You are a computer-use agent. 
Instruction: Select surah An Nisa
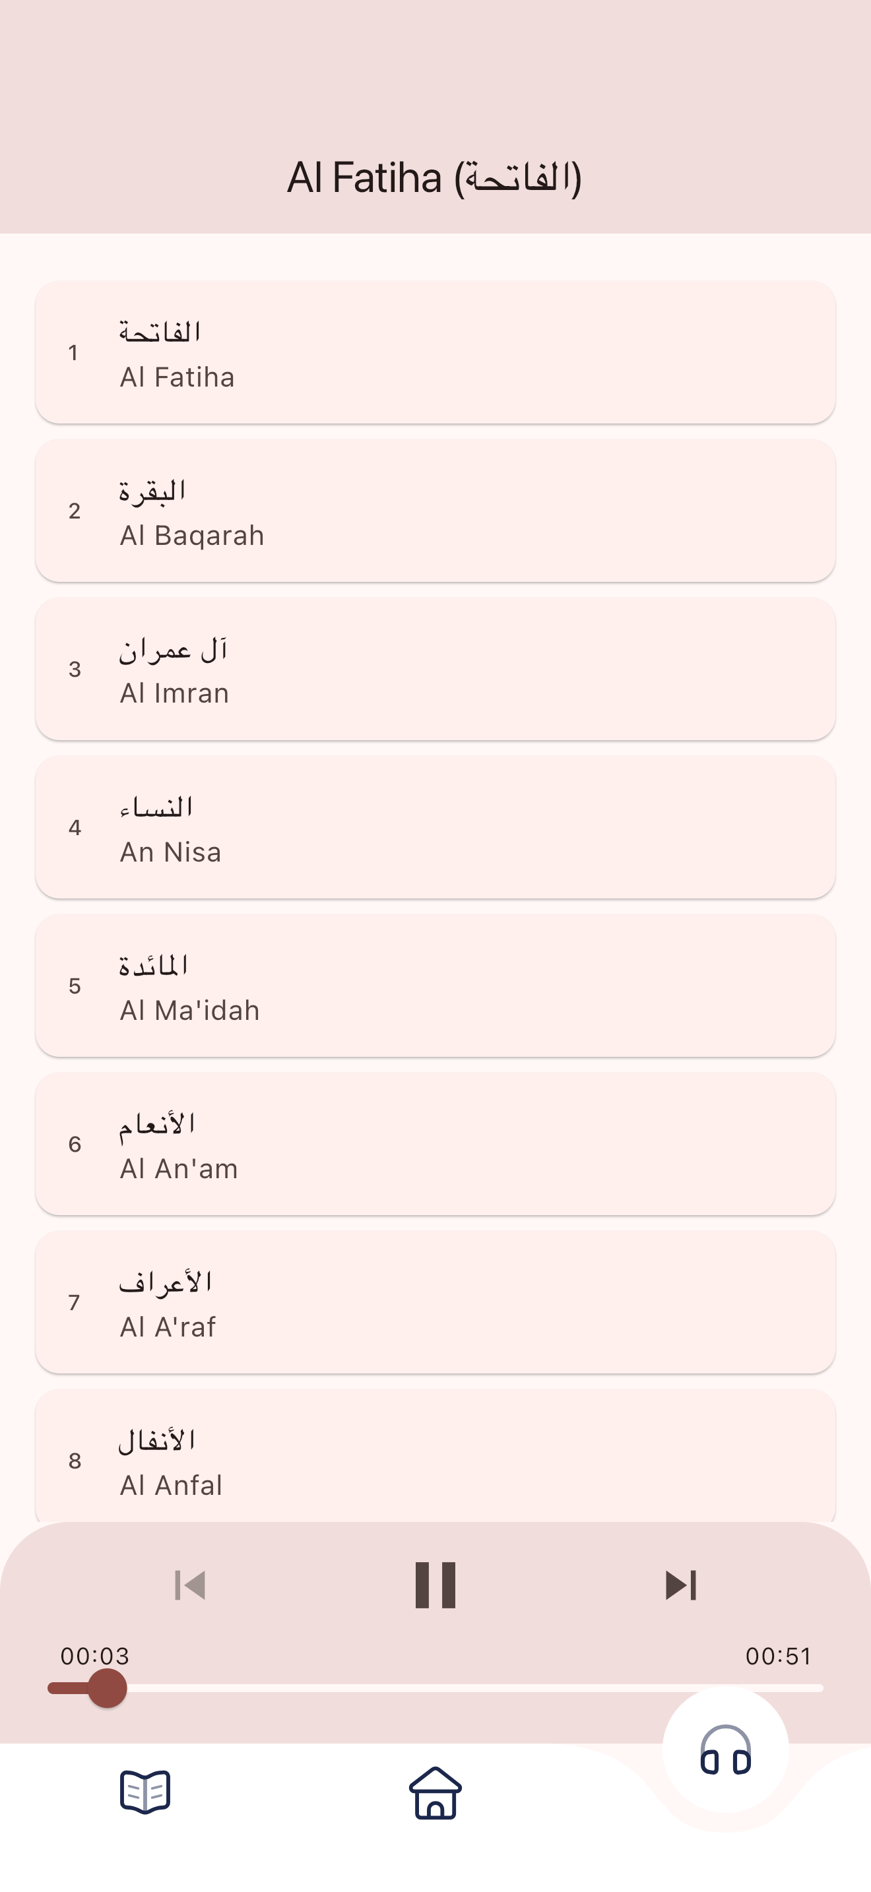[435, 827]
